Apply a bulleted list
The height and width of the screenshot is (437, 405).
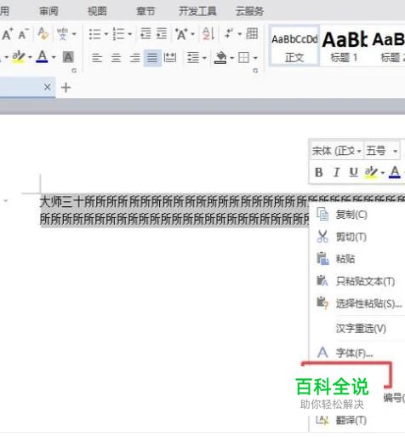[94, 34]
